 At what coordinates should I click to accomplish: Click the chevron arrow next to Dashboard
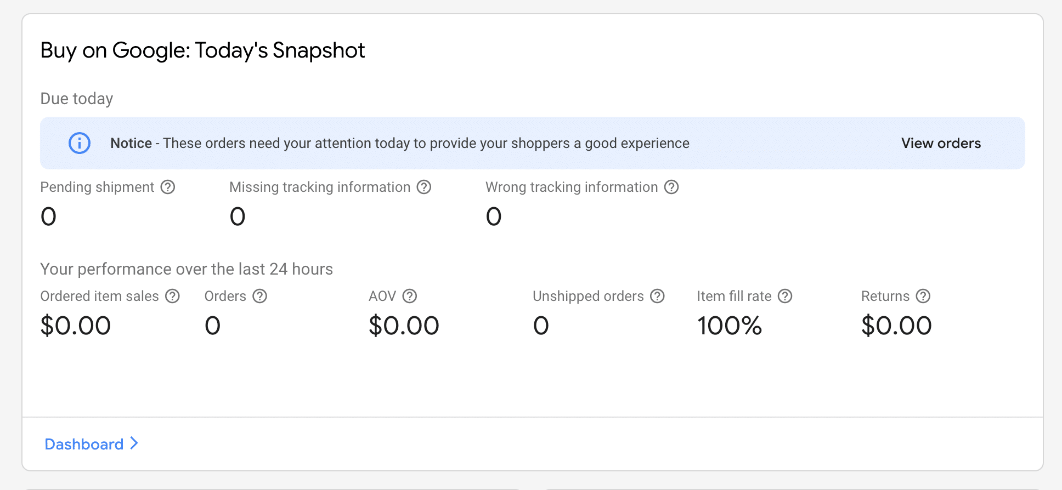click(134, 443)
